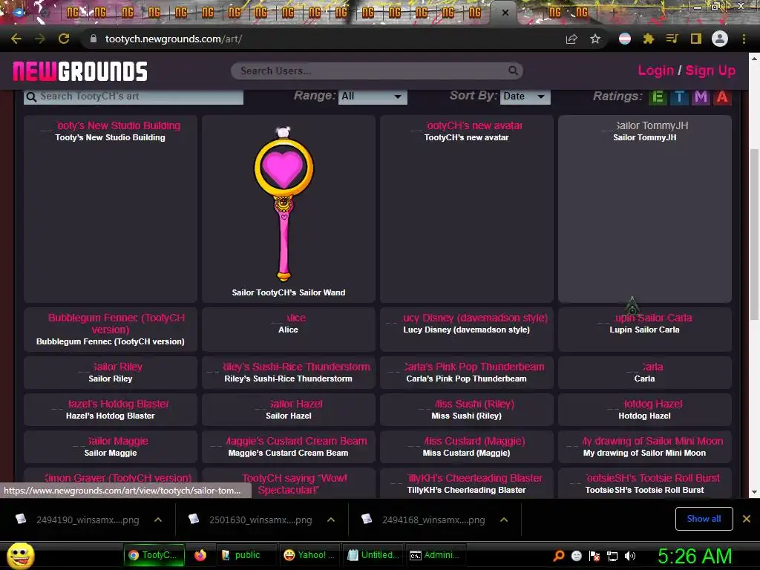Open Riley's Sushi-Rice Thunderstorm art
Image resolution: width=760 pixels, height=570 pixels.
click(x=289, y=373)
